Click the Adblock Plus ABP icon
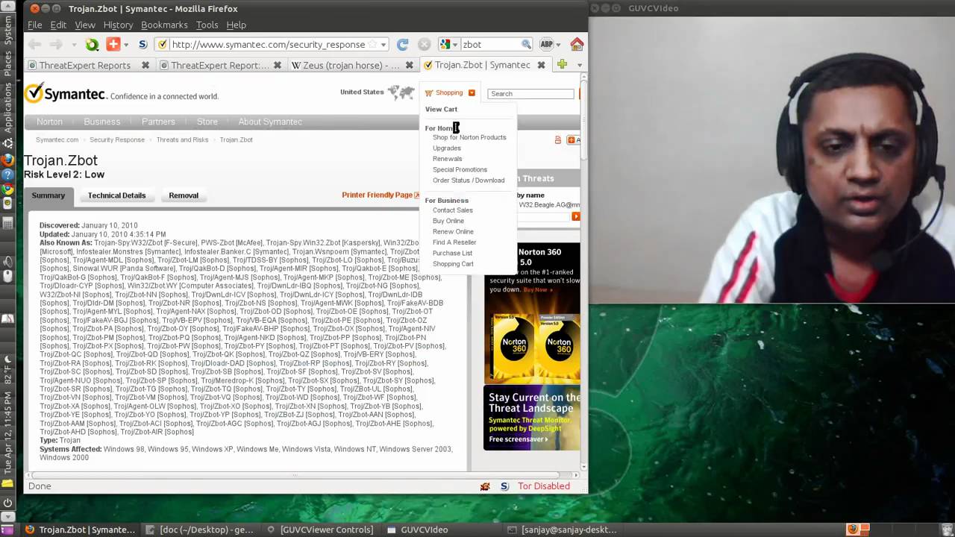Screen dimensions: 955x537 546,45
